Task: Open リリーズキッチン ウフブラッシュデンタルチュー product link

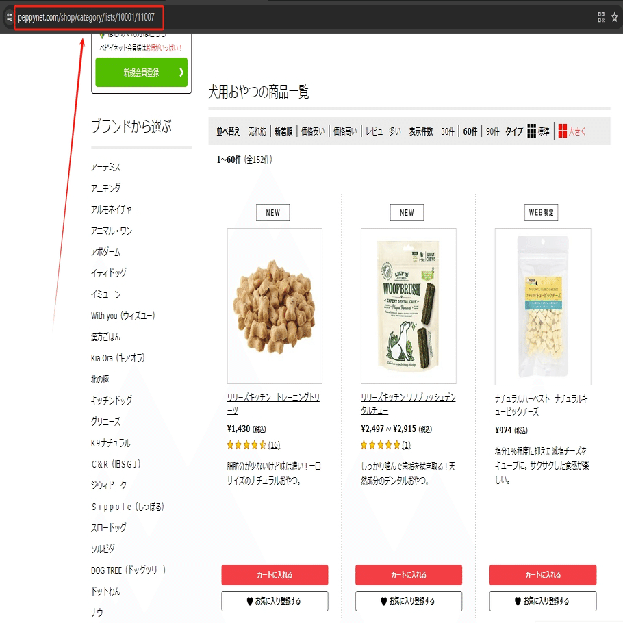Action: [x=408, y=404]
